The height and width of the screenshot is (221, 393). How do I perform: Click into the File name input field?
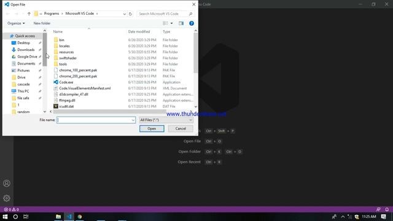tap(94, 120)
